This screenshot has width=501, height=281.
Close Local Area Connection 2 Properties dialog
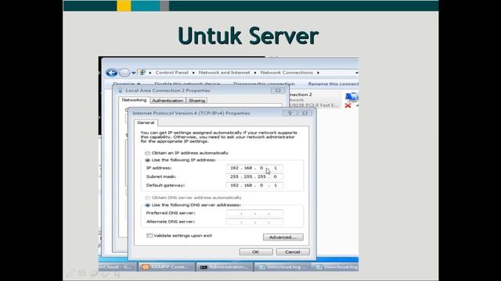pyautogui.click(x=278, y=91)
